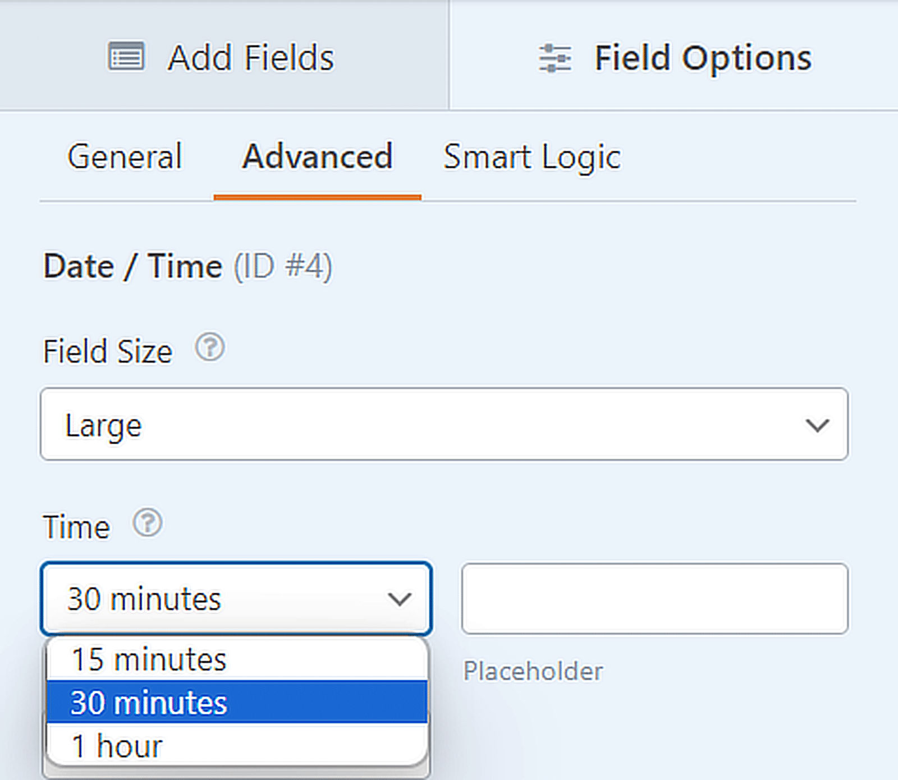Open the Field Size dropdown showing Large
898x780 pixels.
coord(443,424)
